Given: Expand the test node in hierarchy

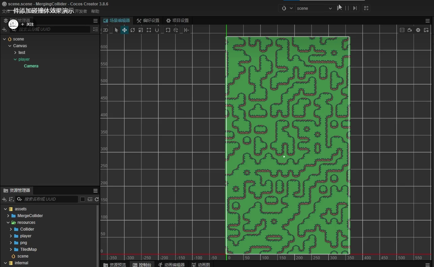Looking at the screenshot, I should (15, 53).
